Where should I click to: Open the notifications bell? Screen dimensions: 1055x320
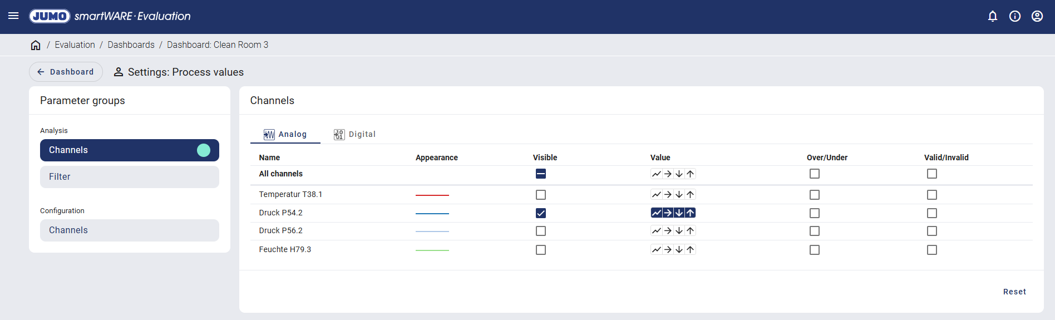[993, 16]
